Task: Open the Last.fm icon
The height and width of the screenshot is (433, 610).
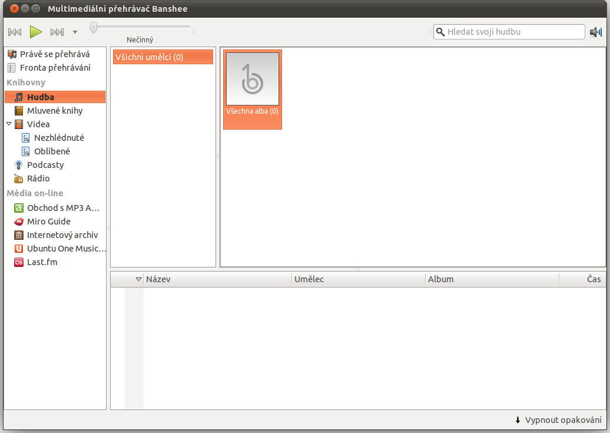Action: coord(19,262)
